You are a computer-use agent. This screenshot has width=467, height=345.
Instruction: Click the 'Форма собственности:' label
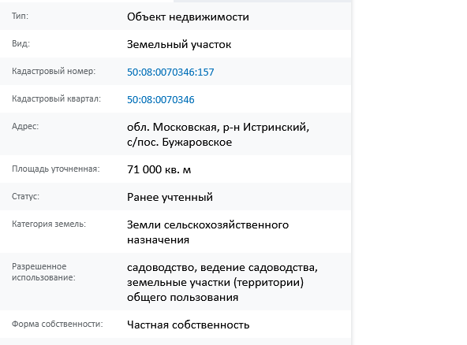coord(57,324)
